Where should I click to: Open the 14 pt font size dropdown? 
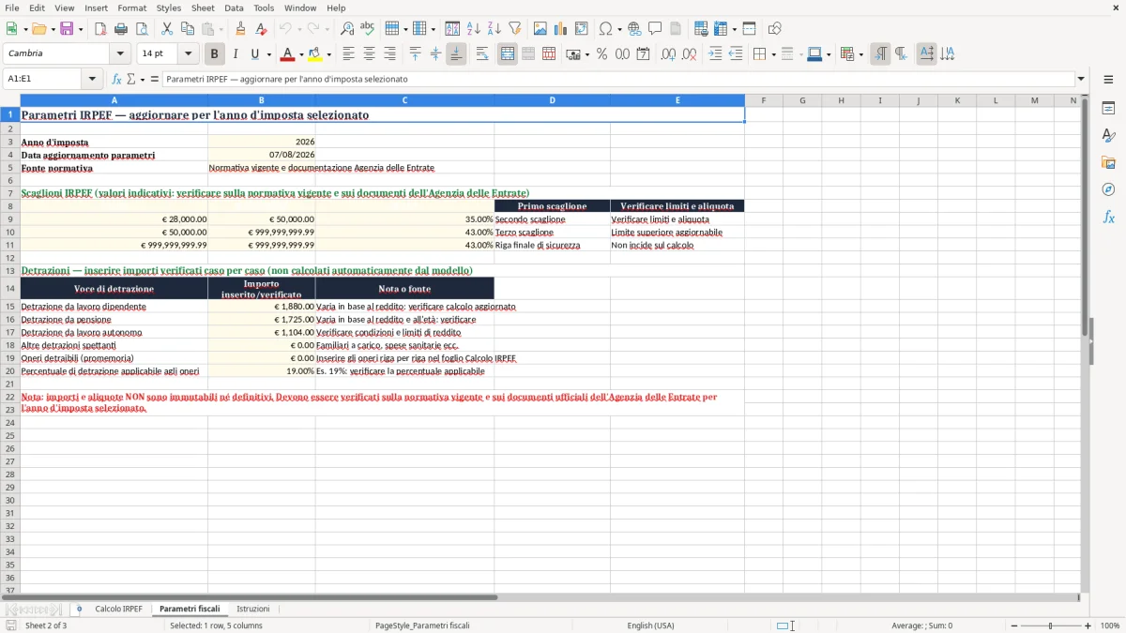point(188,54)
